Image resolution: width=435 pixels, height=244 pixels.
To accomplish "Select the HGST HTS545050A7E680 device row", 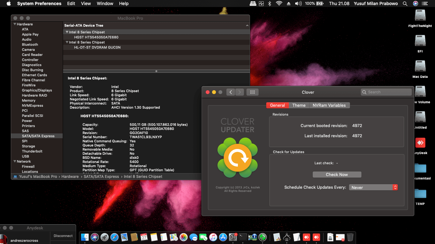I will point(156,37).
